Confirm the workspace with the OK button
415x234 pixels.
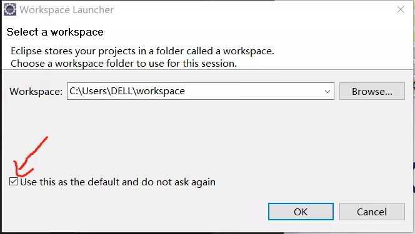[x=301, y=212]
